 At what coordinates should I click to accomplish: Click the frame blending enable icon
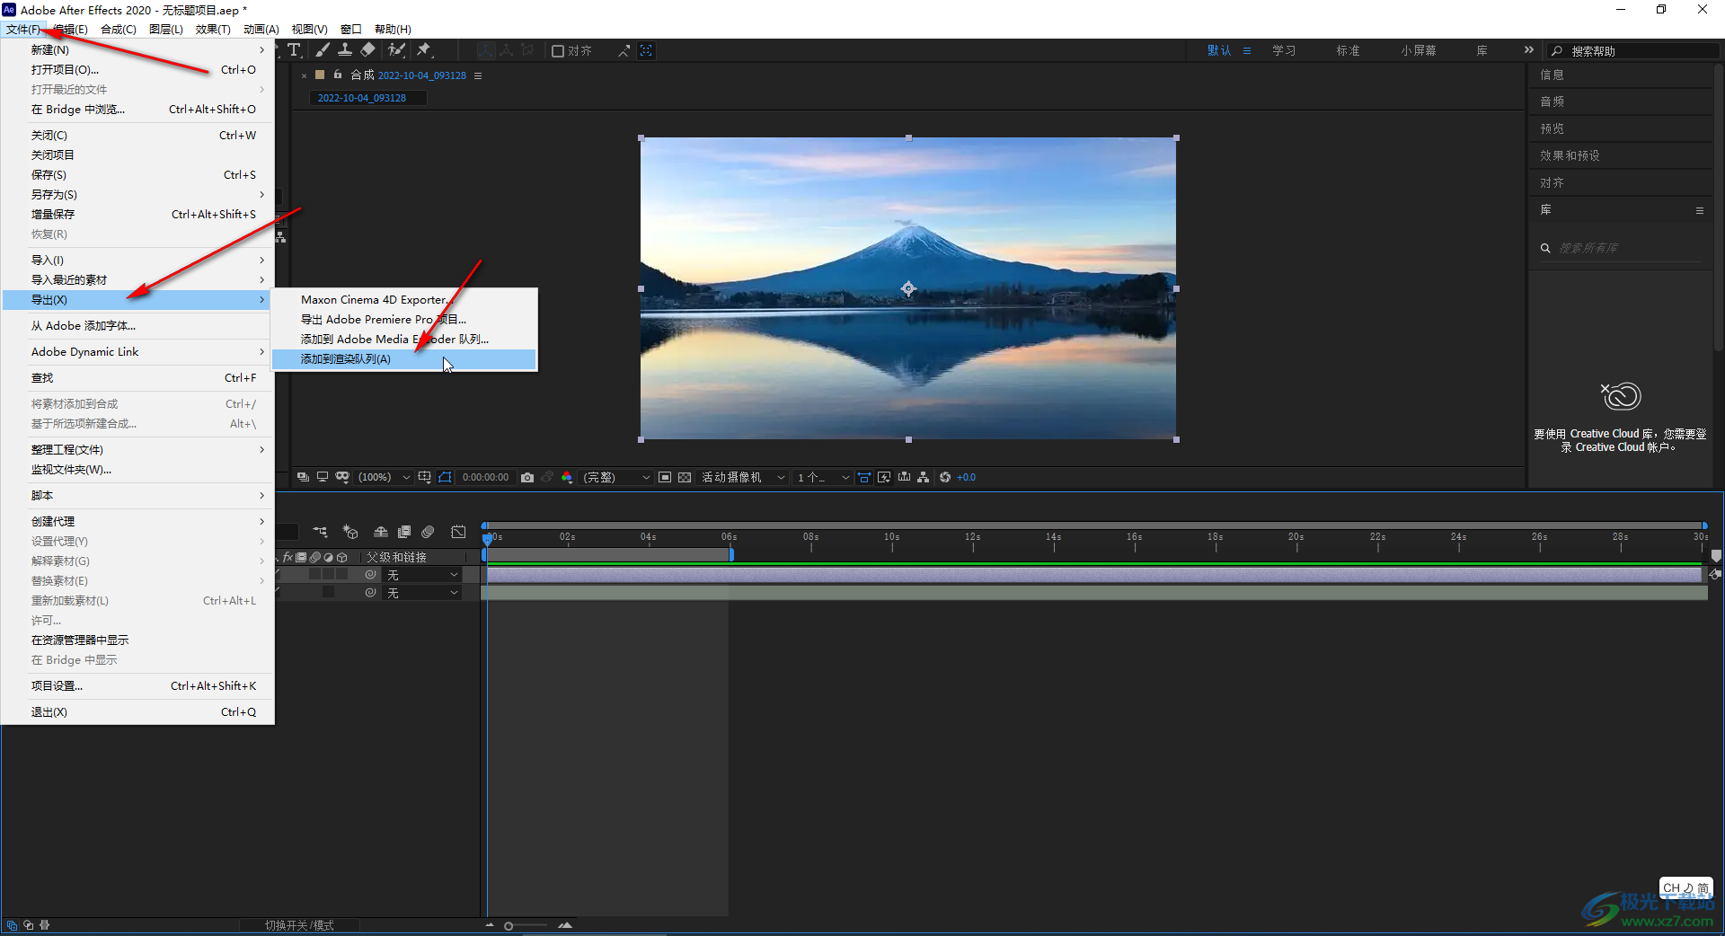(404, 532)
